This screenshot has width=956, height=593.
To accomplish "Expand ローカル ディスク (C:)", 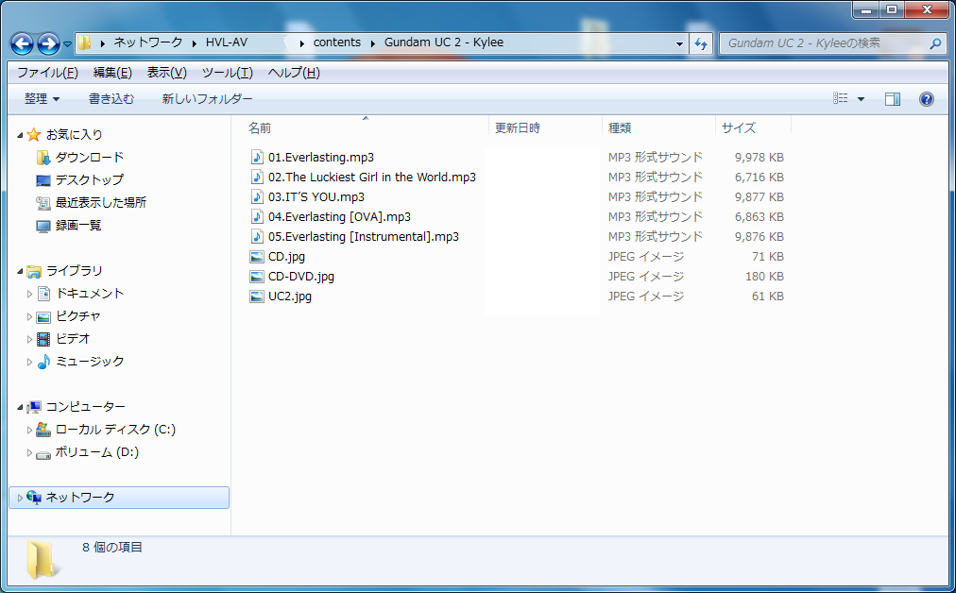I will coord(29,430).
